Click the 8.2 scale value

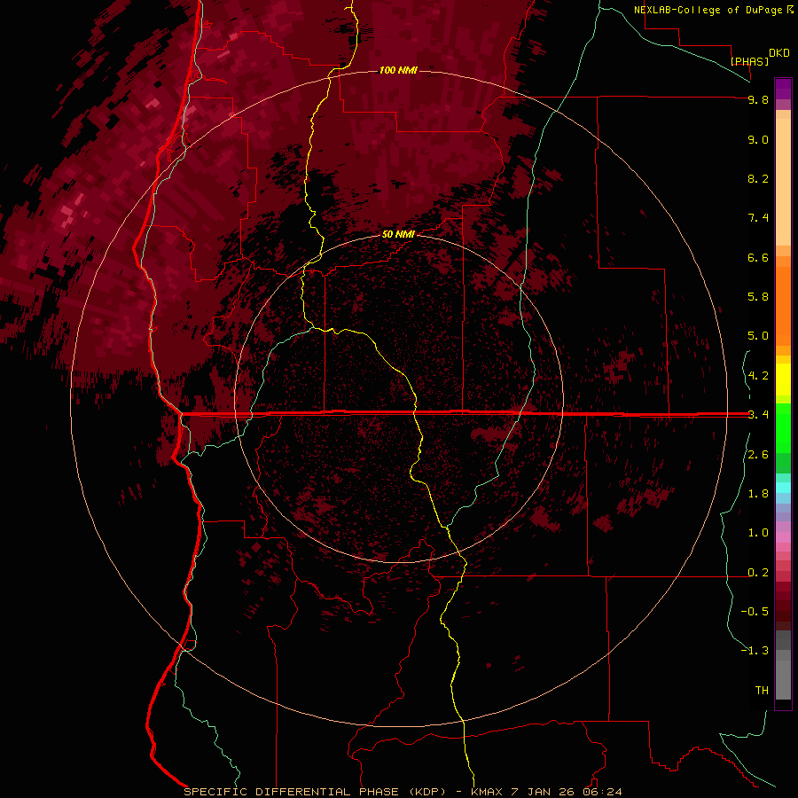758,178
